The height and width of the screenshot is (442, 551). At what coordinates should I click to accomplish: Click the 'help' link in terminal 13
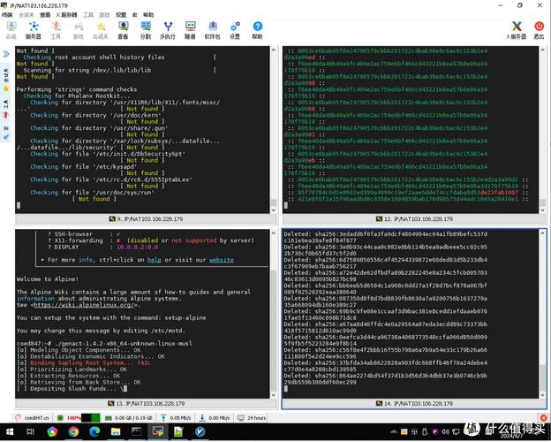point(154,260)
